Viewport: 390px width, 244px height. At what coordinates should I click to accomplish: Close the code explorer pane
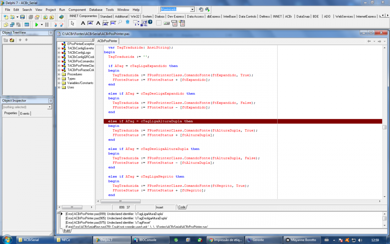point(93,40)
